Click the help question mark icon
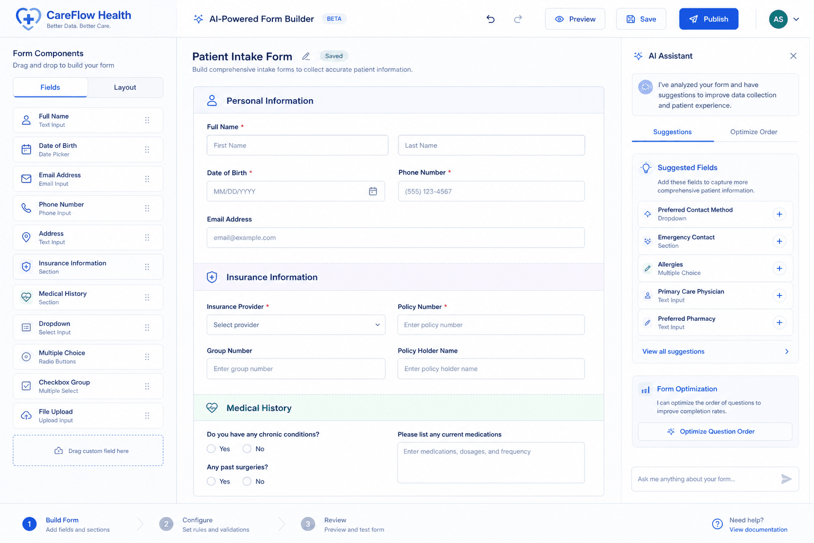 717,524
